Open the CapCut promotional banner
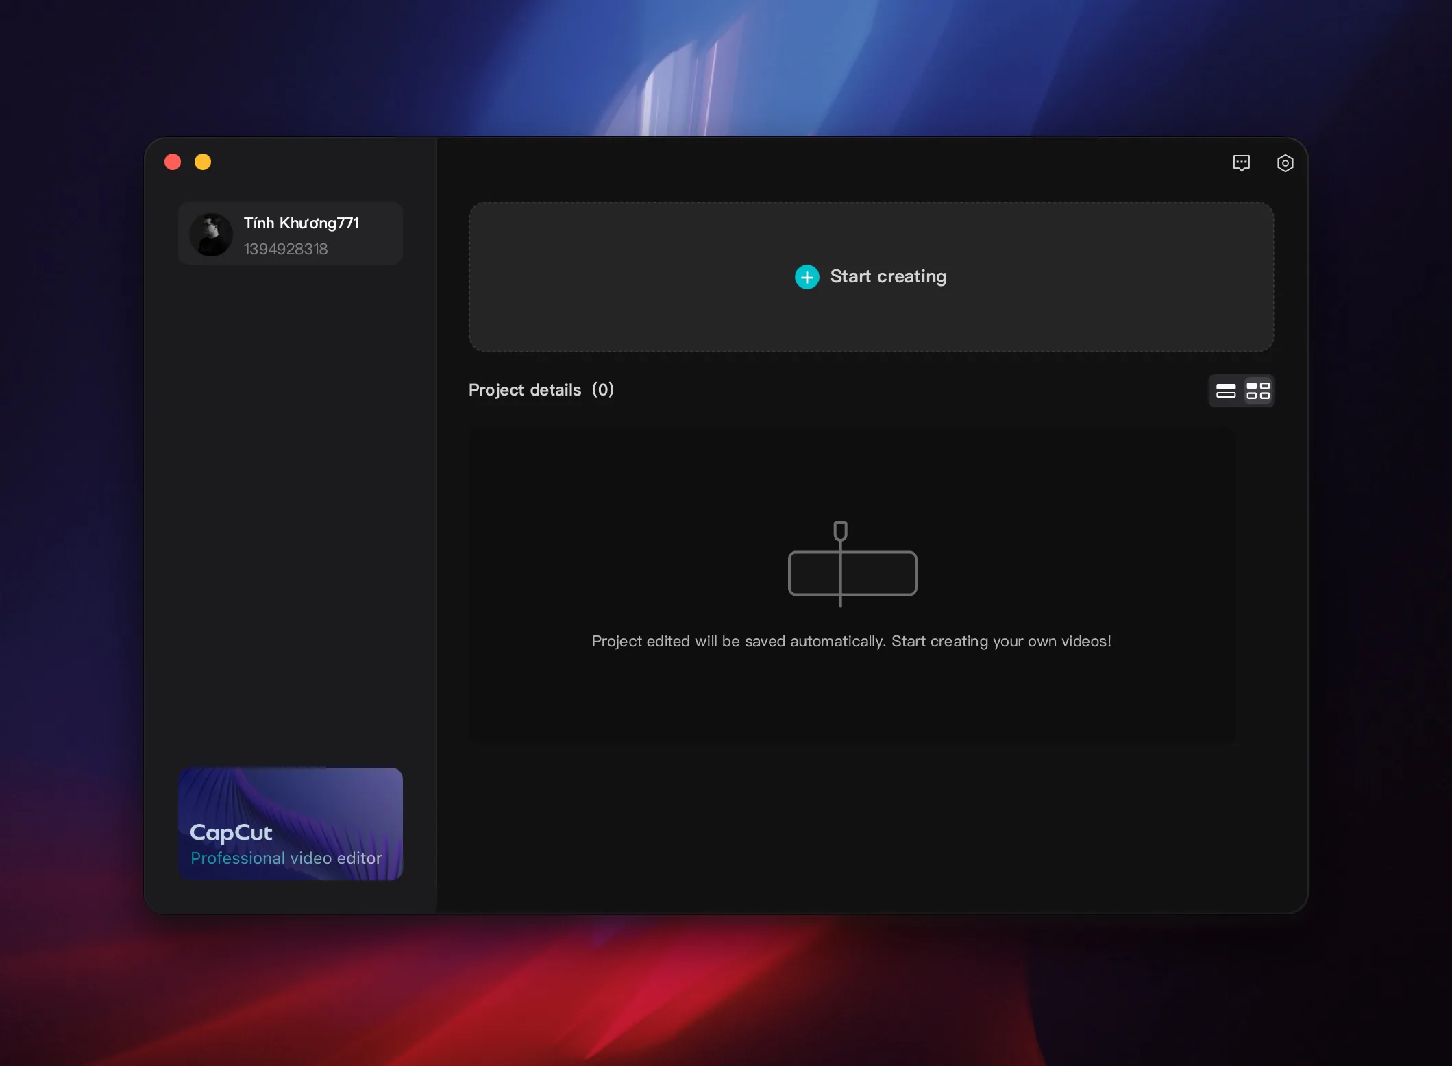 pos(291,823)
